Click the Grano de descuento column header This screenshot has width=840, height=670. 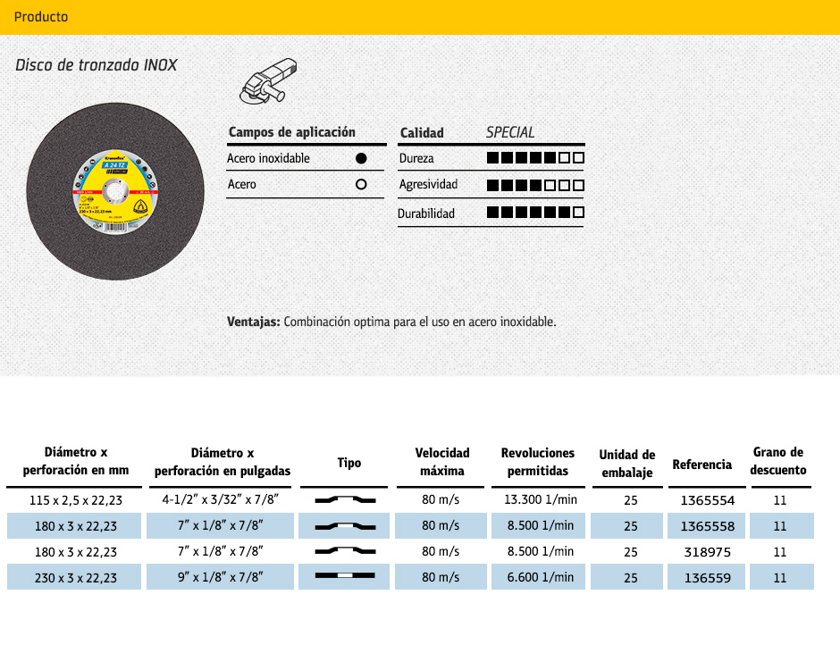point(778,462)
